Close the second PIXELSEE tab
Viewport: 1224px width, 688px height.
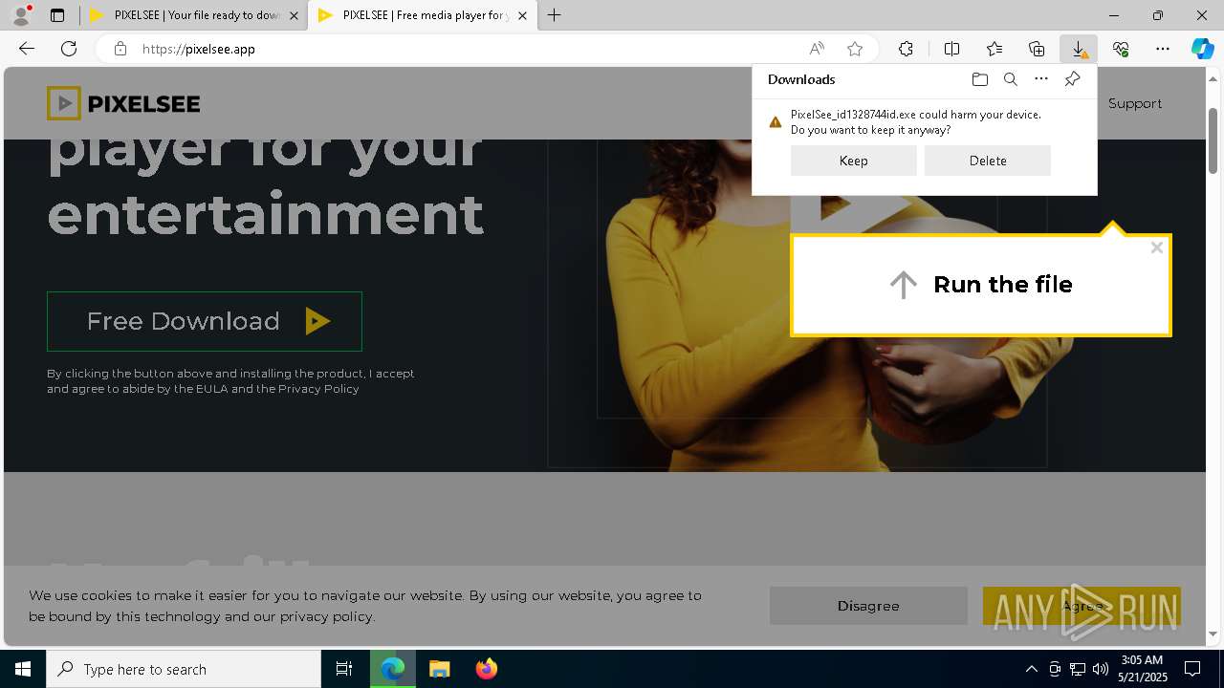[x=522, y=15]
